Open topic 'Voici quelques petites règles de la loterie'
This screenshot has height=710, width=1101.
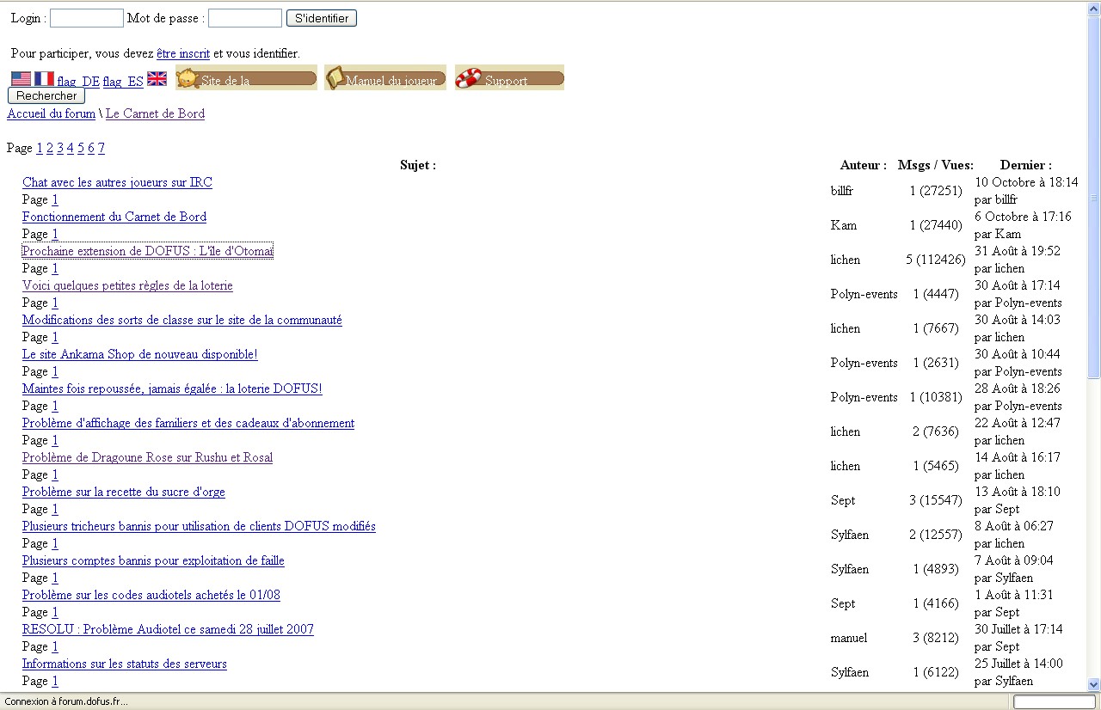tap(127, 285)
